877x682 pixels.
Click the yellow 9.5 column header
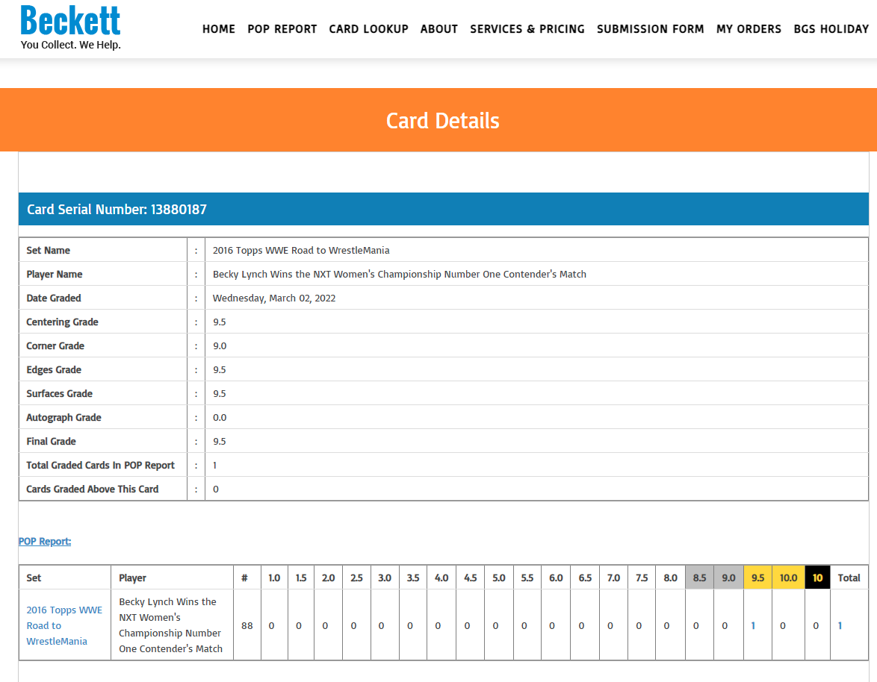(758, 578)
